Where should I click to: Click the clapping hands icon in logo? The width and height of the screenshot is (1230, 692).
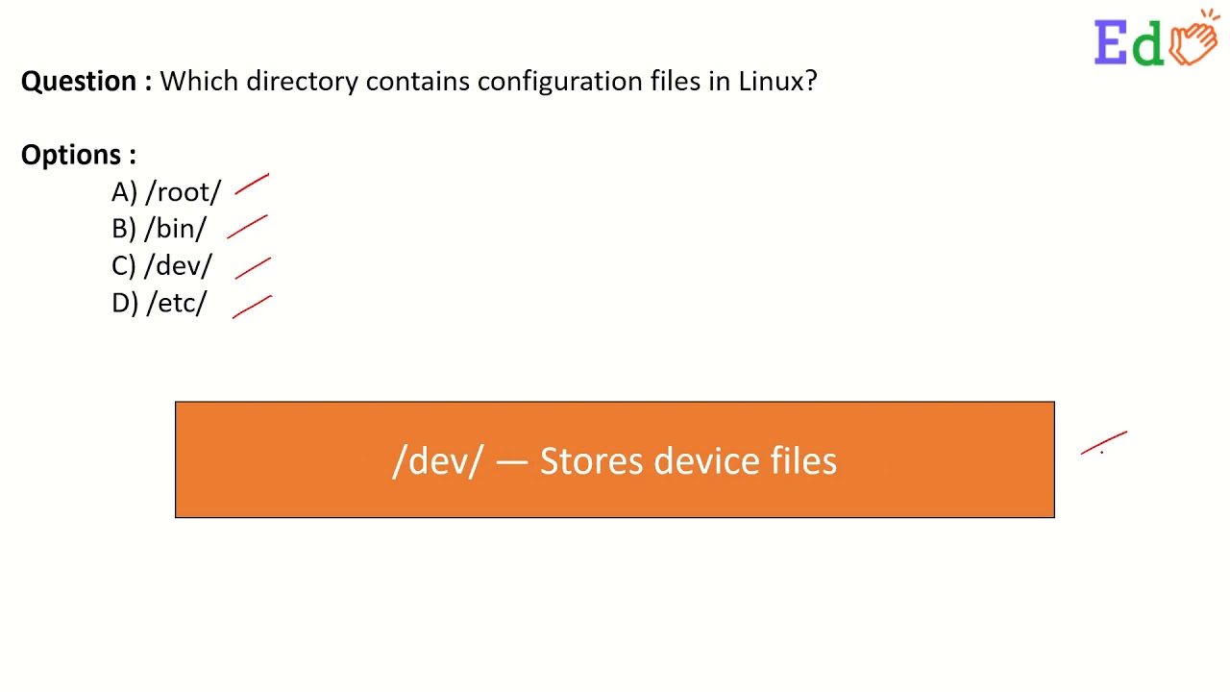1194,40
